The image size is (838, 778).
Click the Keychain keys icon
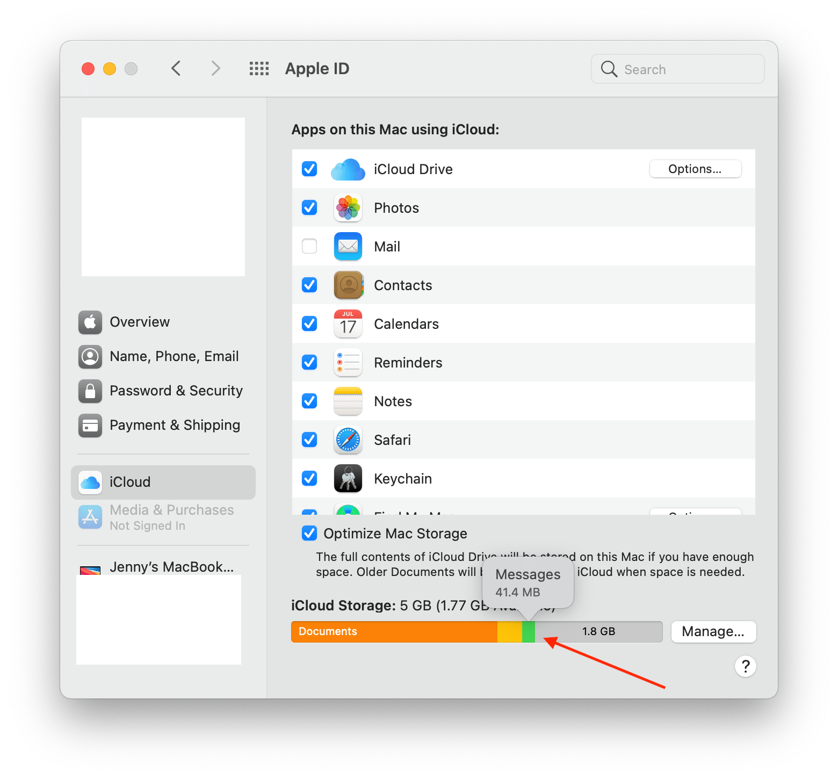[x=348, y=479]
